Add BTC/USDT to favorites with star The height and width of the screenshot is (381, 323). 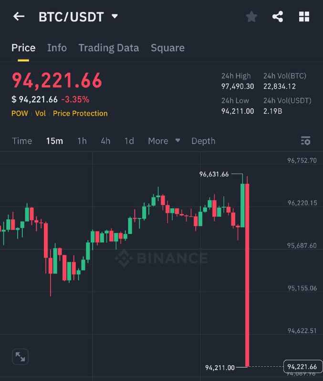point(251,17)
